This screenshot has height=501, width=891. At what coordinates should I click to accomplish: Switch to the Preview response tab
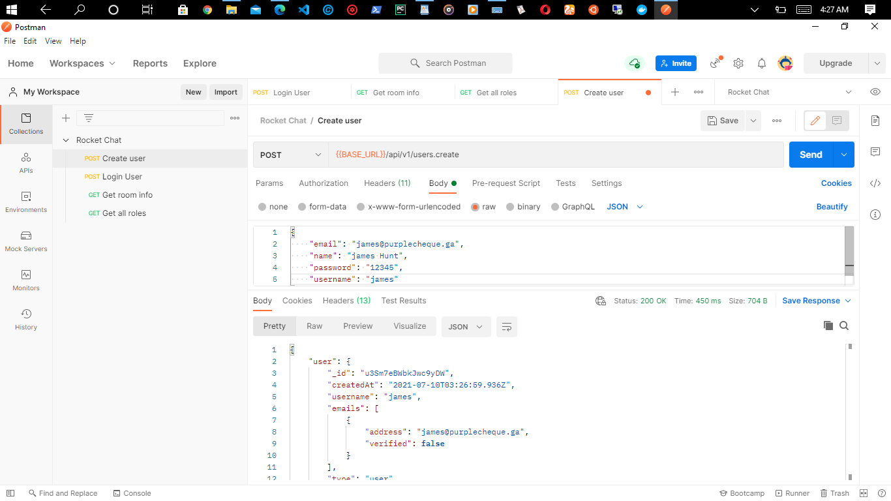point(357,326)
